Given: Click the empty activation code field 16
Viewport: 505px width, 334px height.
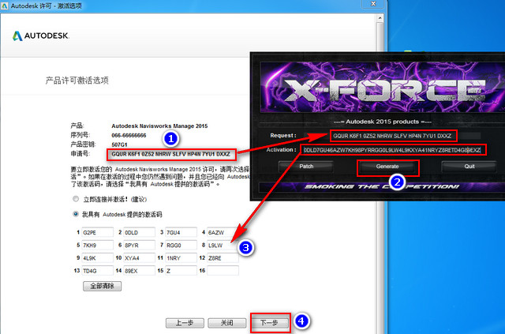Looking at the screenshot, I should [223, 271].
